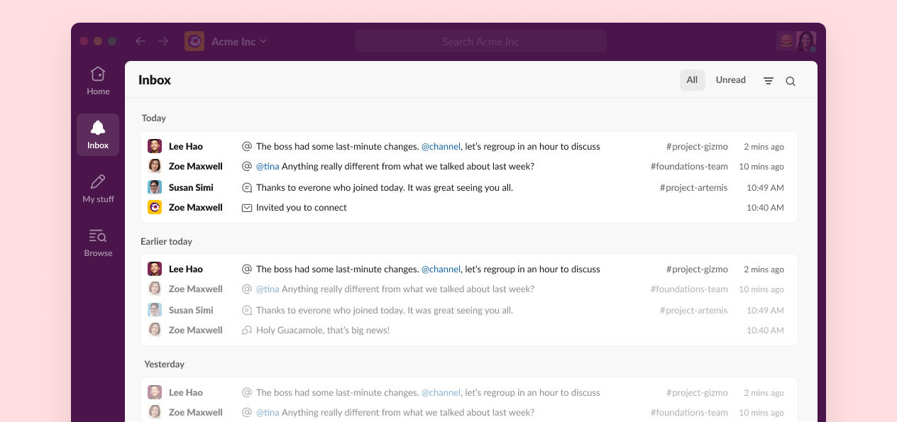Open Home in the left sidebar
The width and height of the screenshot is (897, 422).
[97, 79]
